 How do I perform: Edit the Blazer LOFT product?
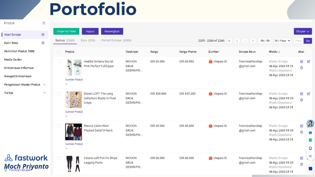[308, 94]
